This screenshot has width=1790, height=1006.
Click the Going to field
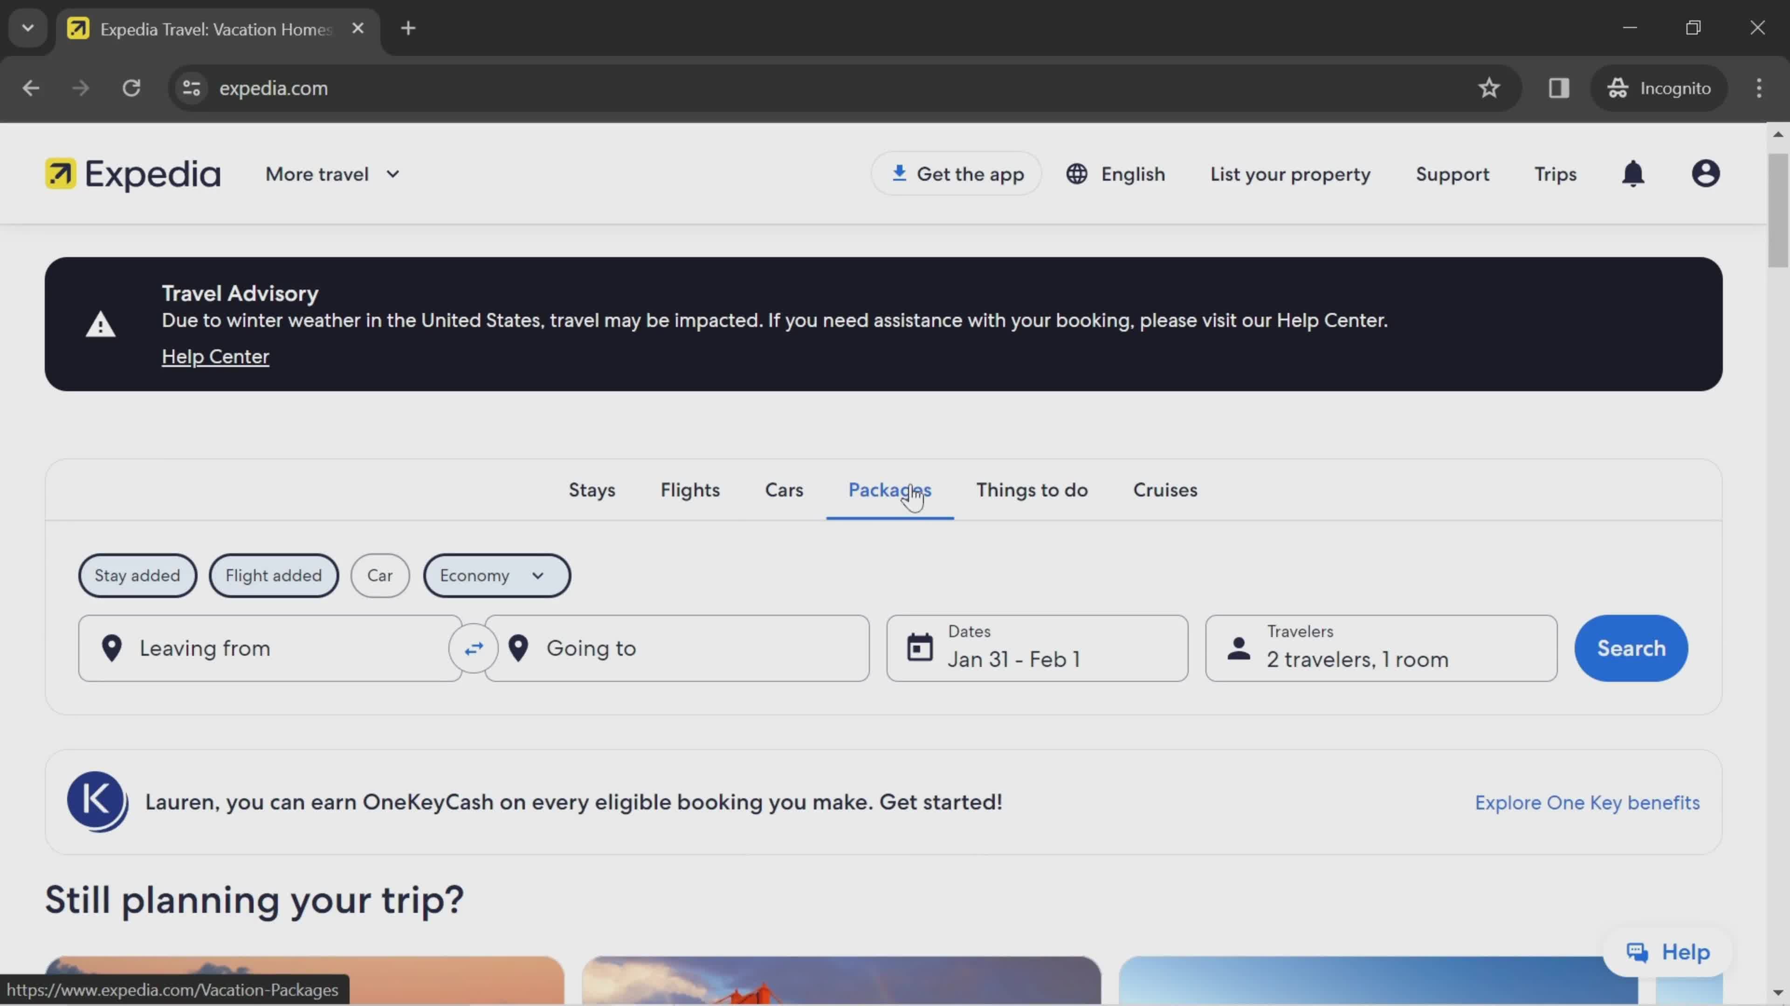[x=677, y=648]
